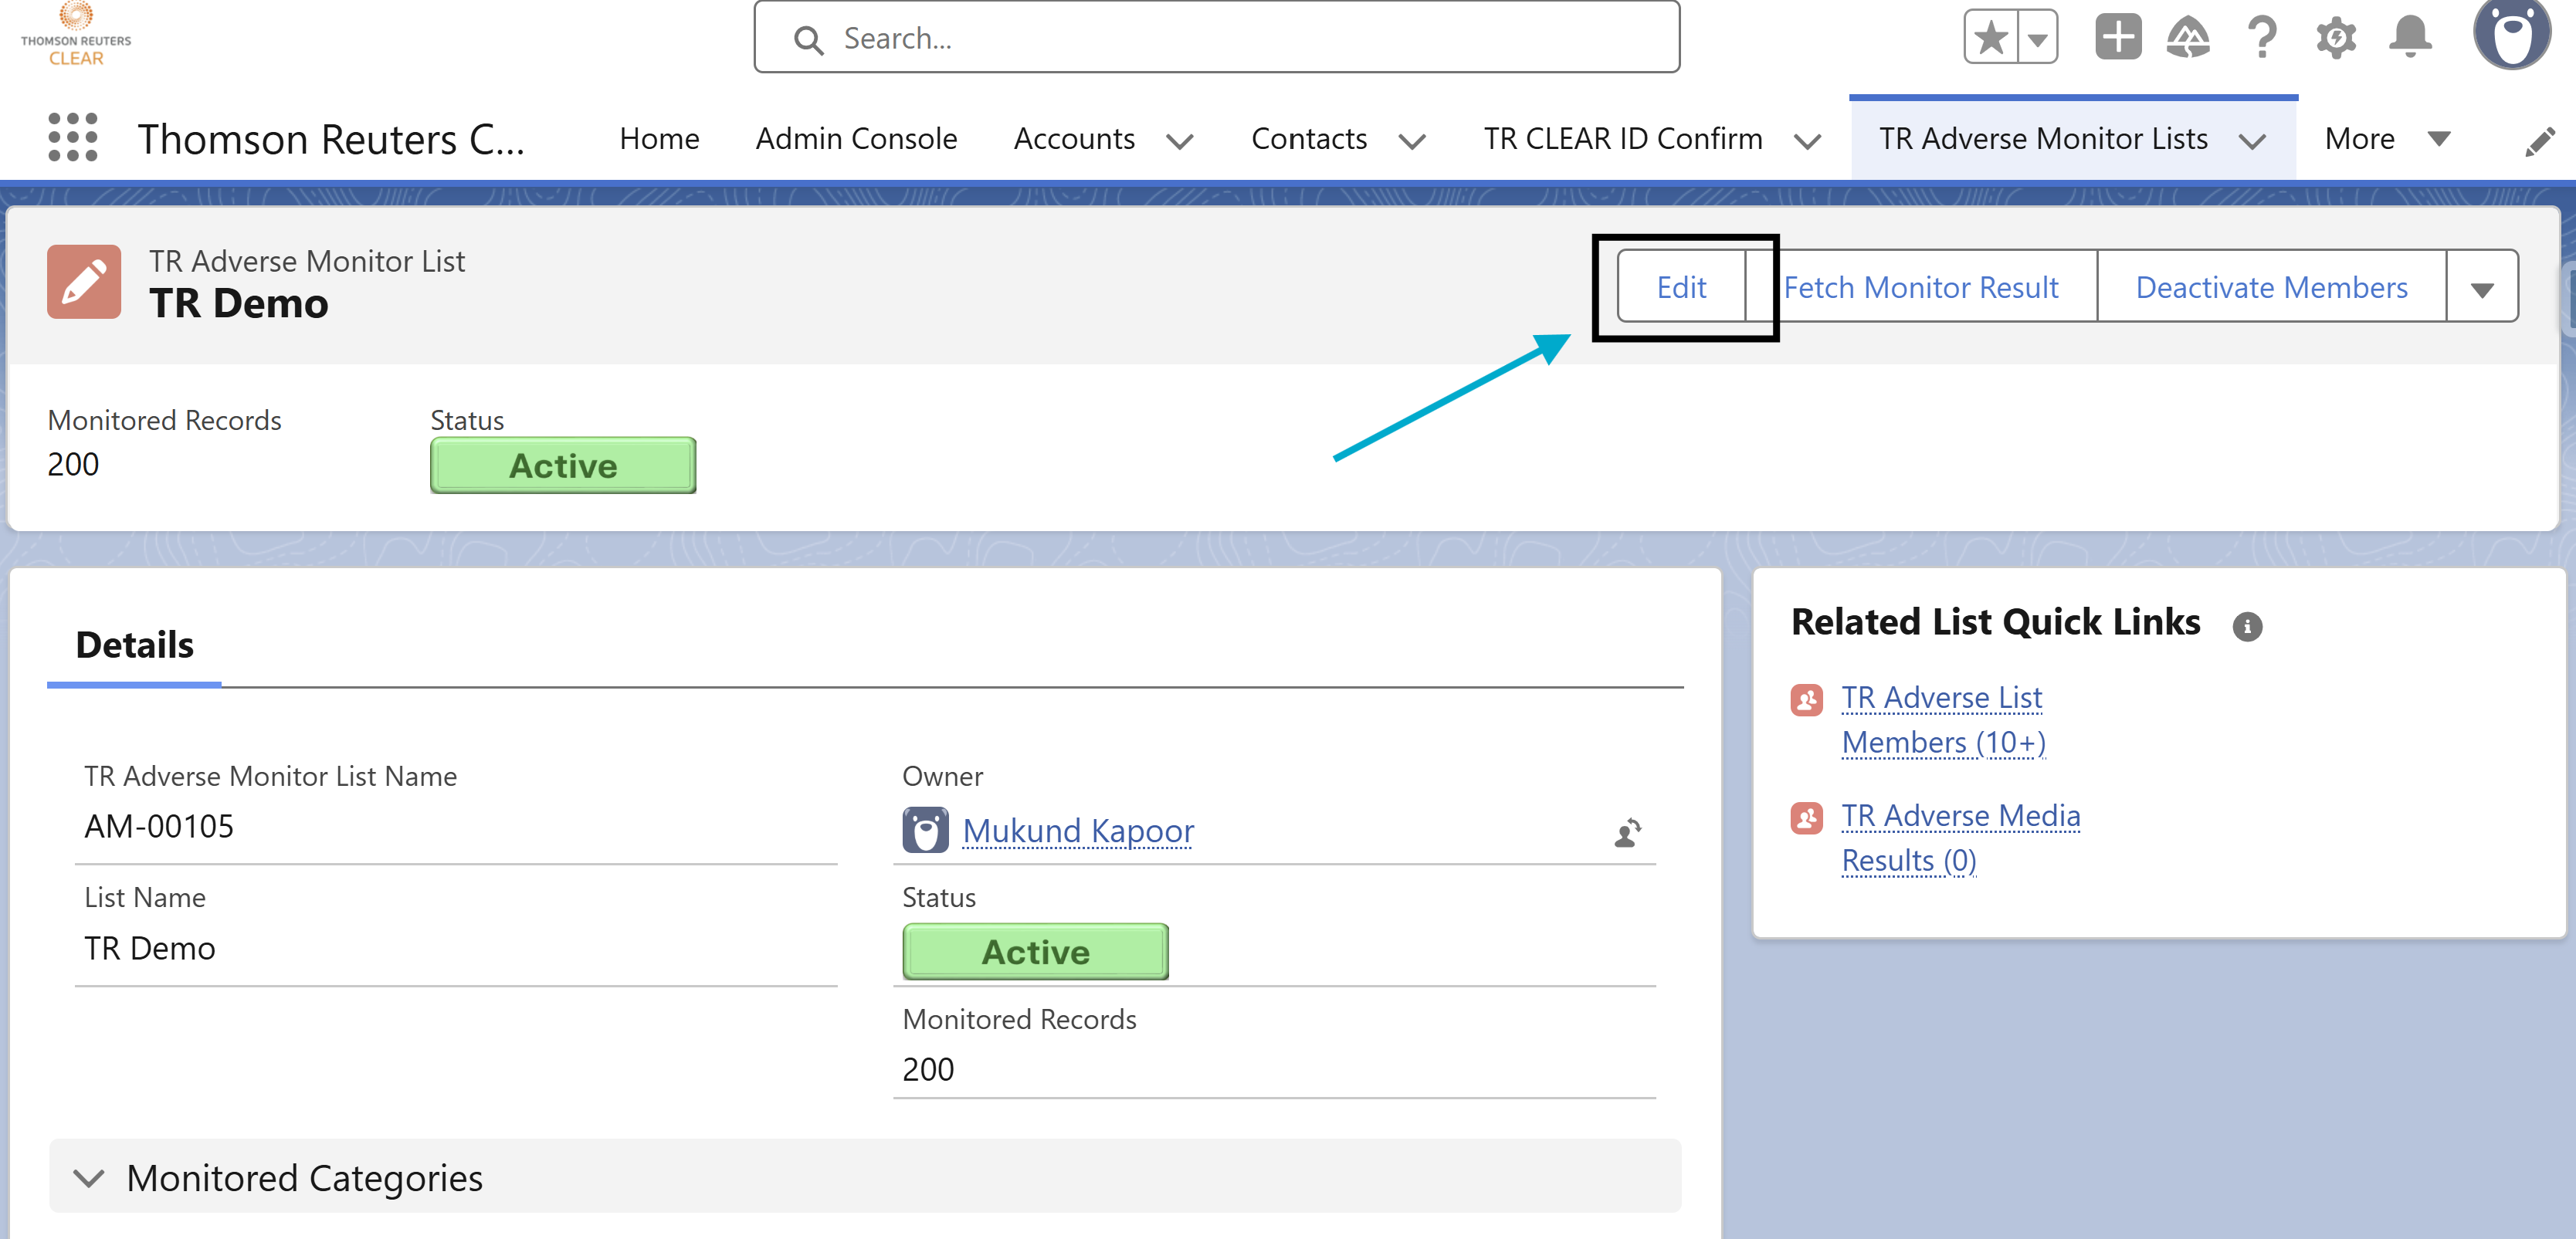2576x1239 pixels.
Task: Click the Thomson Reuters C... app name
Action: [x=331, y=139]
